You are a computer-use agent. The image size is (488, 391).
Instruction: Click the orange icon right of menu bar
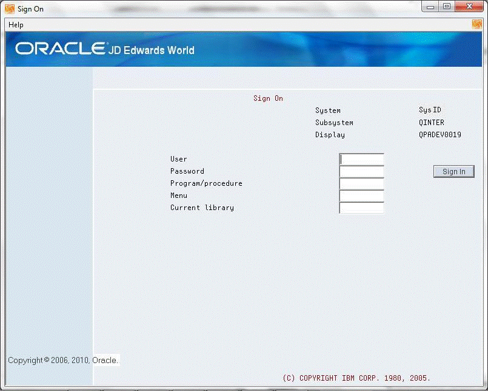pos(476,24)
